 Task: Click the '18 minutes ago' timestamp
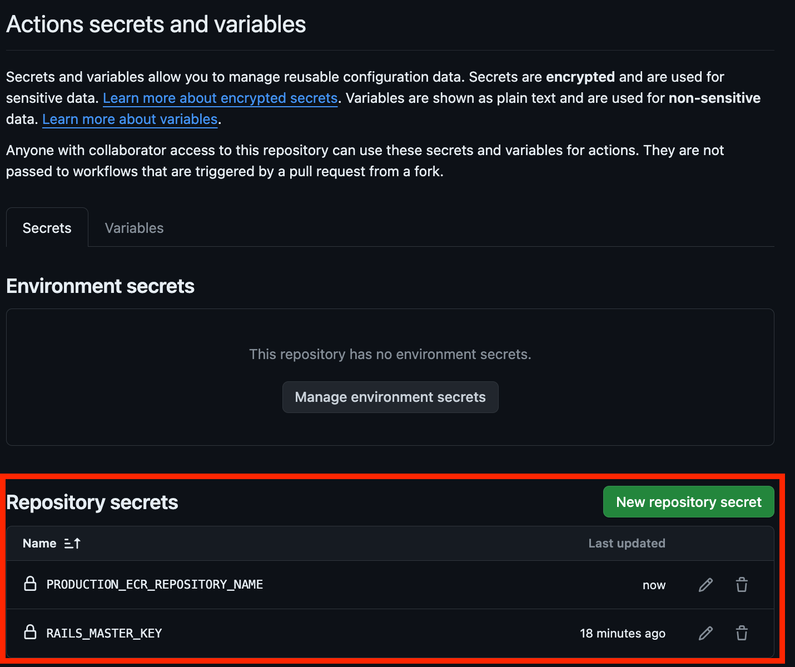click(623, 633)
